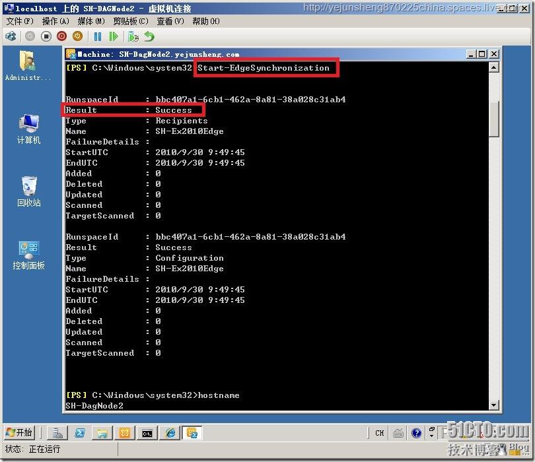535x462 pixels.
Task: Click the green Reset/Resume play icon
Action: coord(114,36)
